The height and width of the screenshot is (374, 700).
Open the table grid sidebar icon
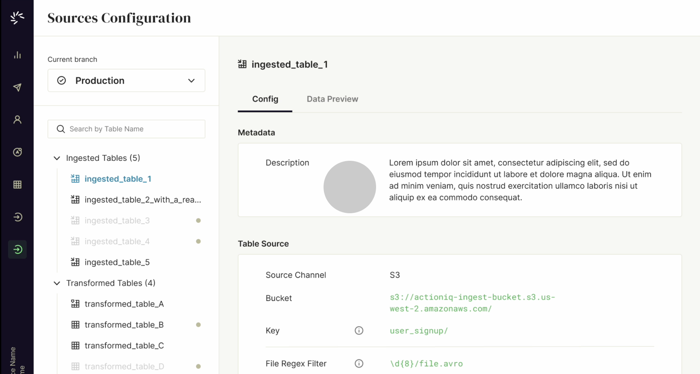point(17,184)
